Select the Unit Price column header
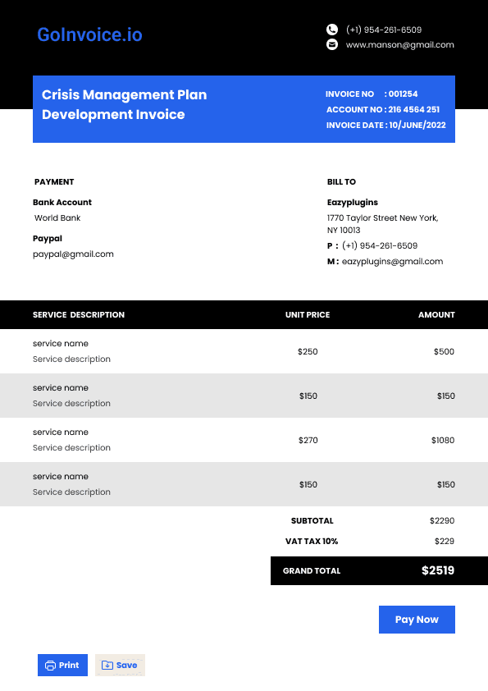This screenshot has height=691, width=488. click(308, 314)
